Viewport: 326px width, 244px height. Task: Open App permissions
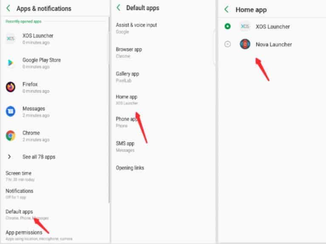coord(39,235)
